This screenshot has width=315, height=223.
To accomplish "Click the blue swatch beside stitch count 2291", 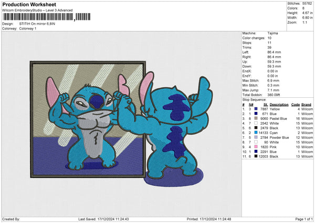I will pyautogui.click(x=256, y=151).
